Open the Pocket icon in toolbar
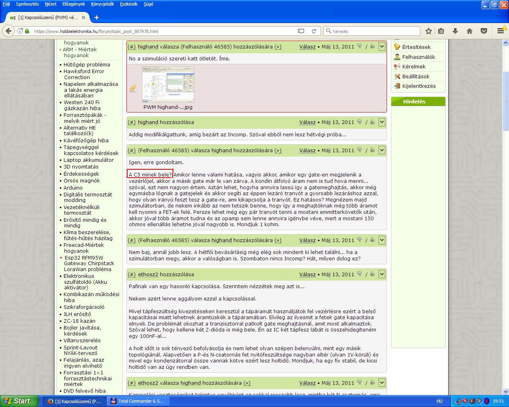Image resolution: width=509 pixels, height=407 pixels. (x=484, y=31)
